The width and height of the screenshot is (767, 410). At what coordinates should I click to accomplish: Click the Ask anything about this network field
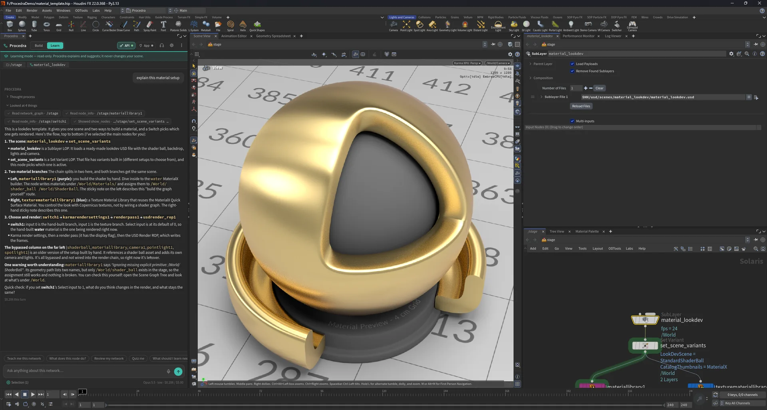click(x=84, y=371)
